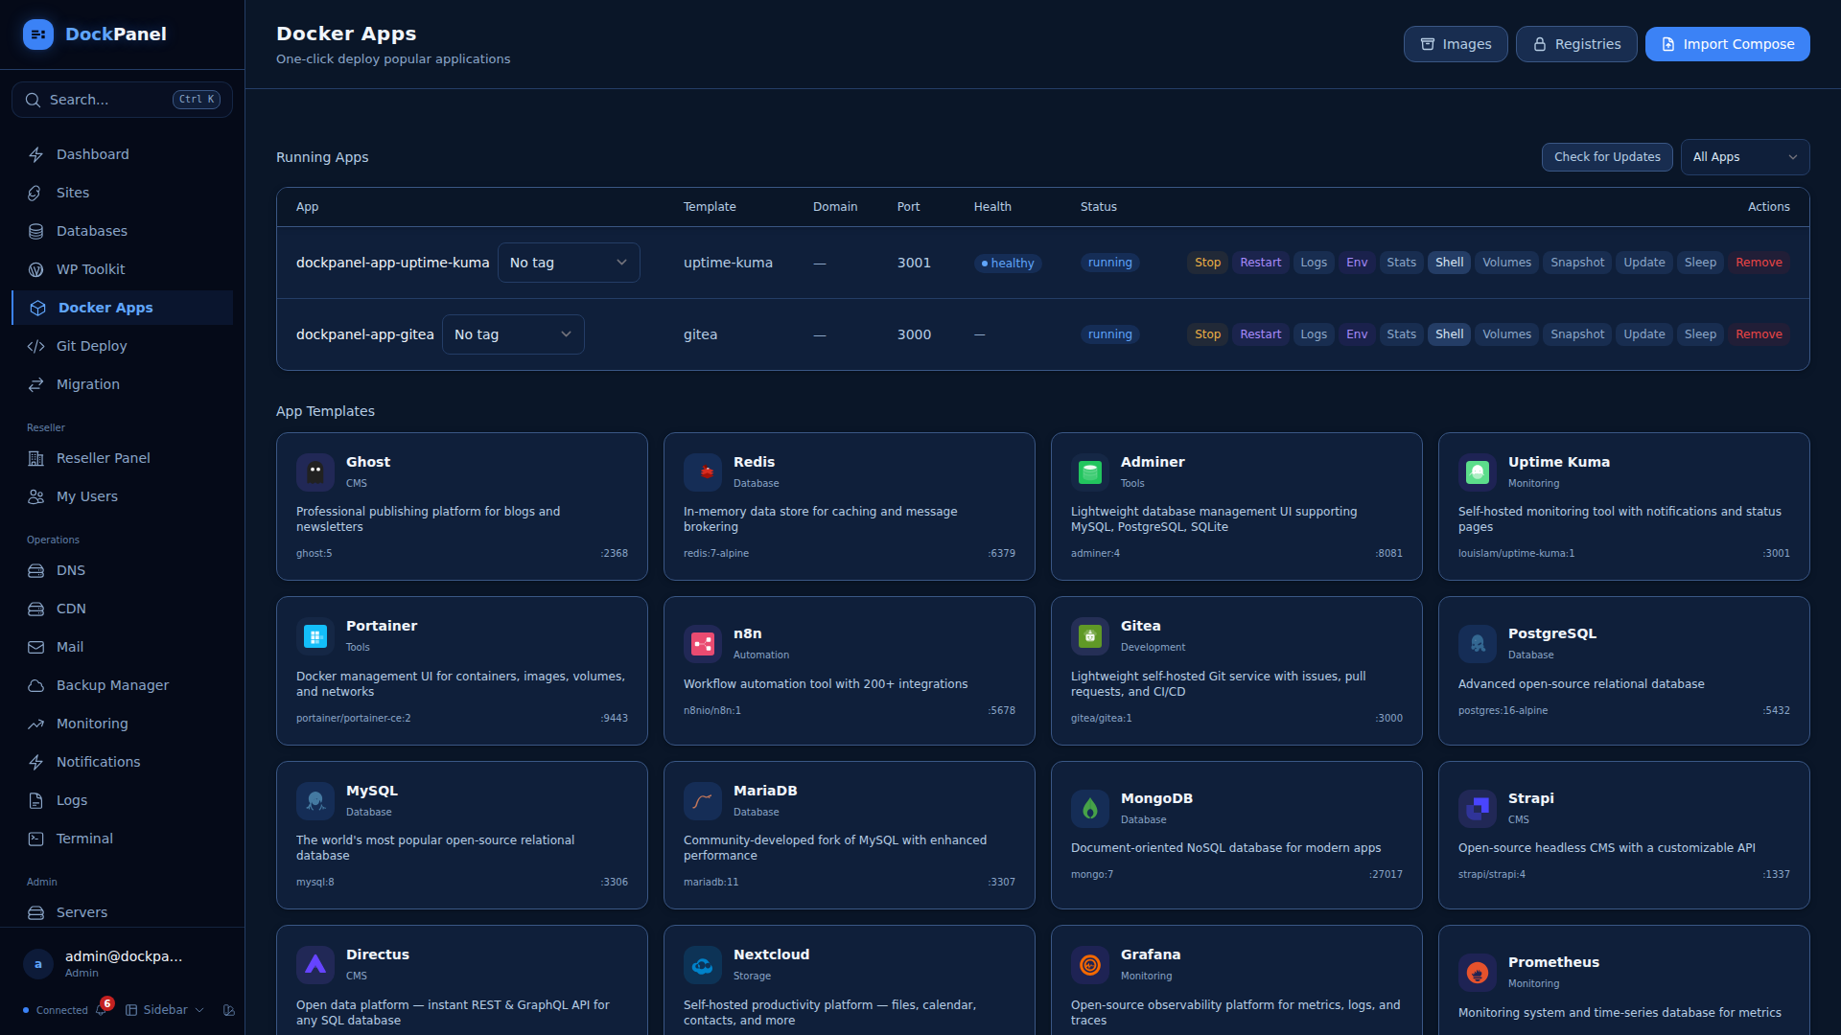Open Volumes for the gitea app

pyautogui.click(x=1506, y=334)
